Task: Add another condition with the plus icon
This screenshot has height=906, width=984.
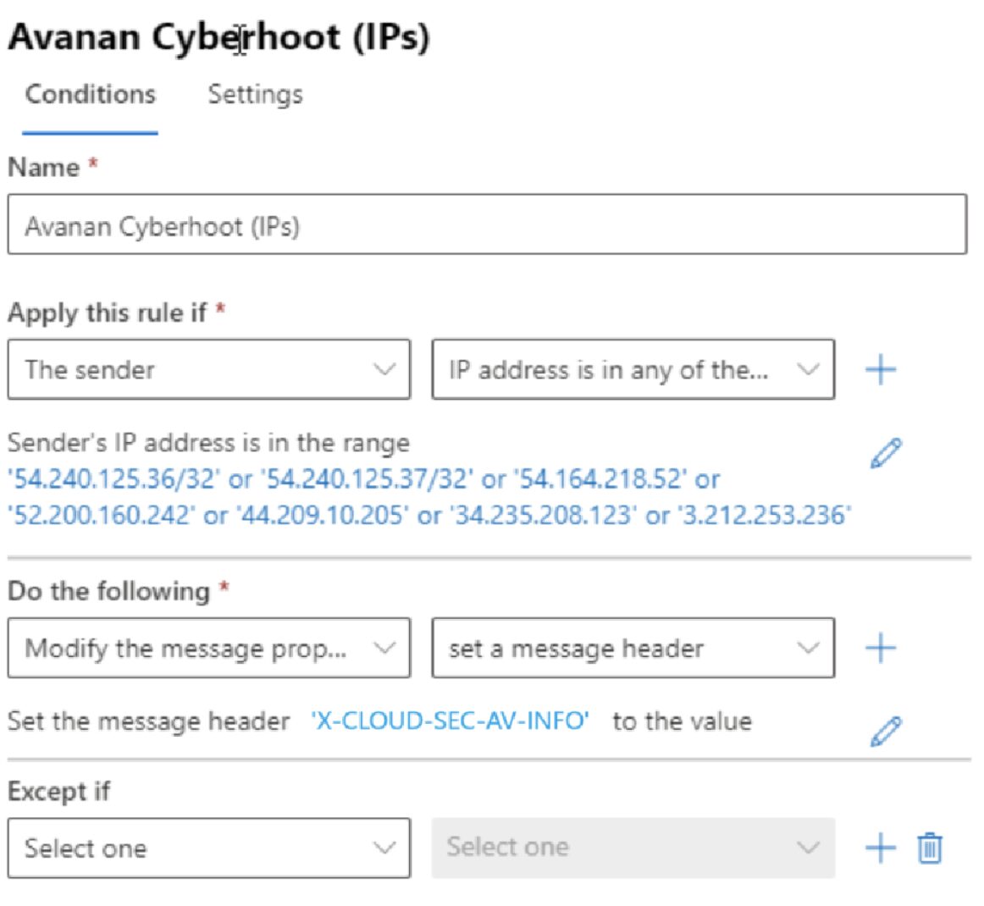Action: (881, 368)
